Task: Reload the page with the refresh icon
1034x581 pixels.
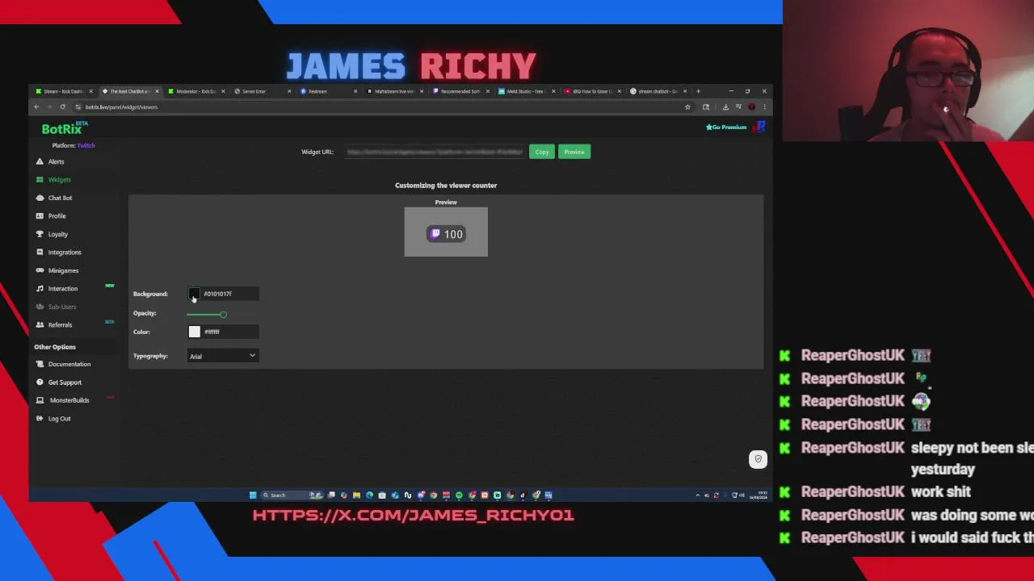Action: [x=62, y=107]
